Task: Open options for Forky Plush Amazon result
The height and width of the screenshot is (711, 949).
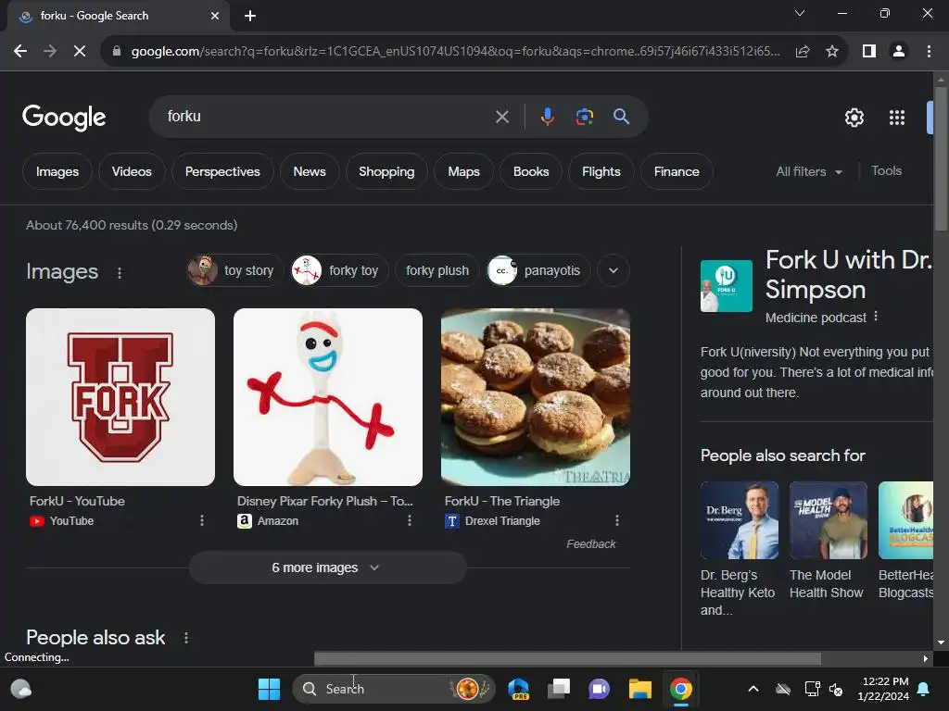Action: 410,520
